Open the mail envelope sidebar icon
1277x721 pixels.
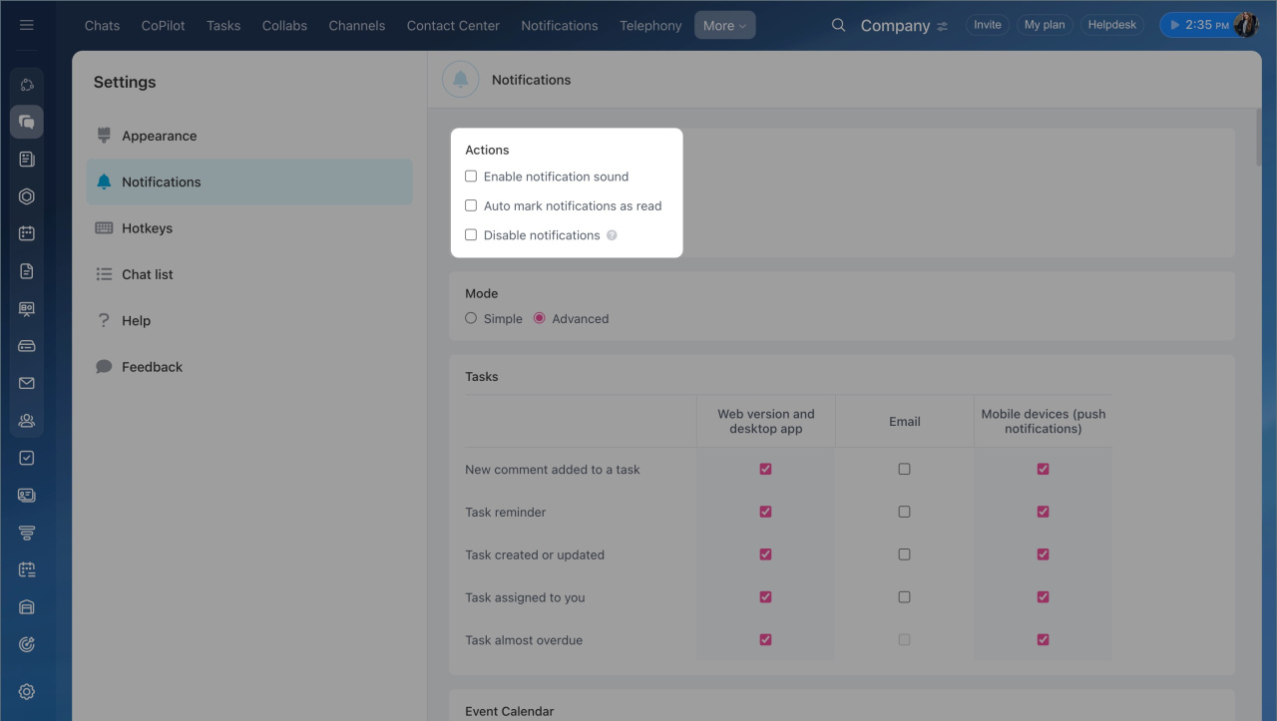coord(27,383)
